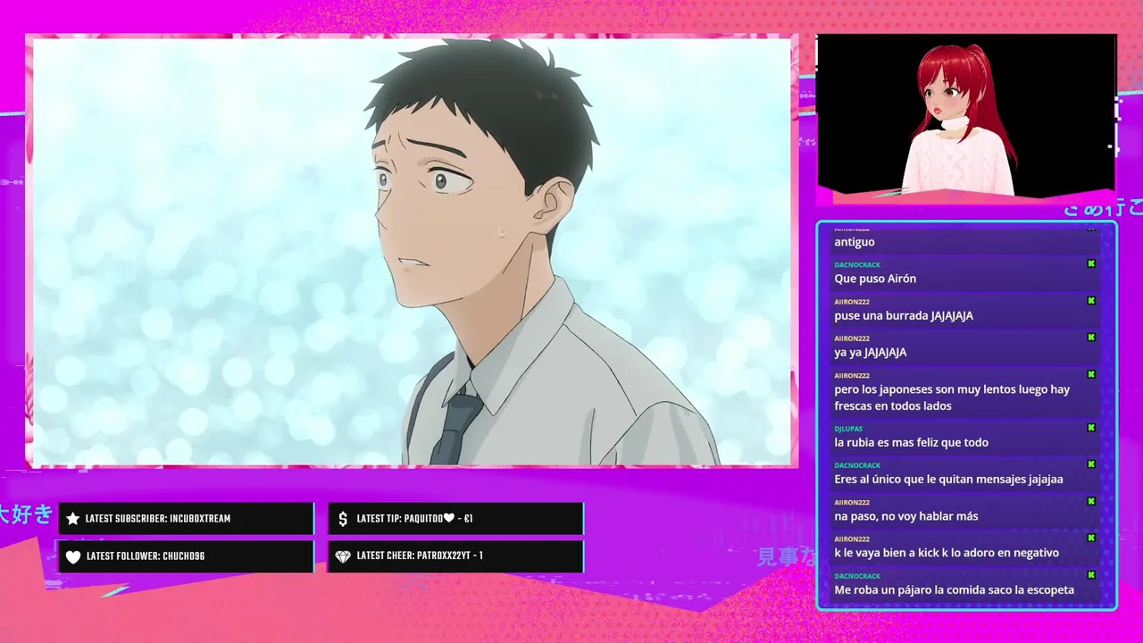Click the green Kick badge on 'Que puso Airón'

tap(1091, 264)
